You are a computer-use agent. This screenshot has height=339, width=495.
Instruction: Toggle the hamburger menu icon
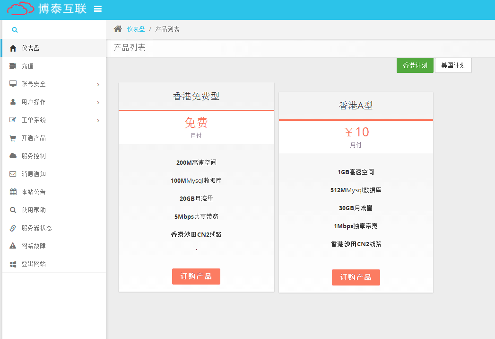(98, 9)
